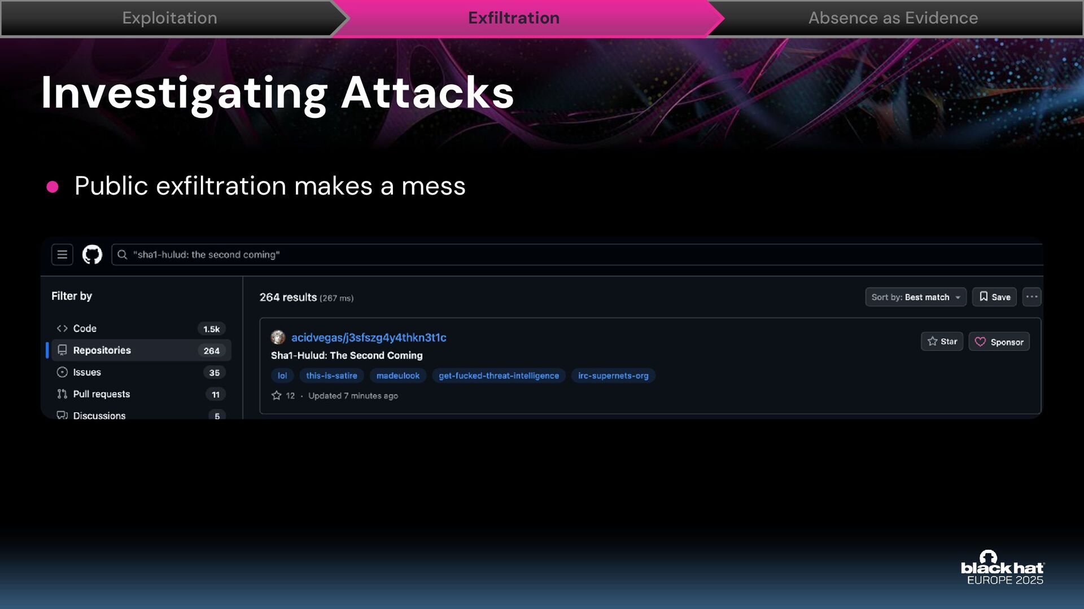Click the acidvegas user avatar
The image size is (1084, 609).
click(278, 337)
